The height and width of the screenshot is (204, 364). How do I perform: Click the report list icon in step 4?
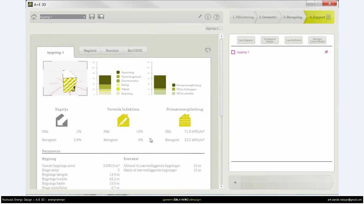[328, 17]
